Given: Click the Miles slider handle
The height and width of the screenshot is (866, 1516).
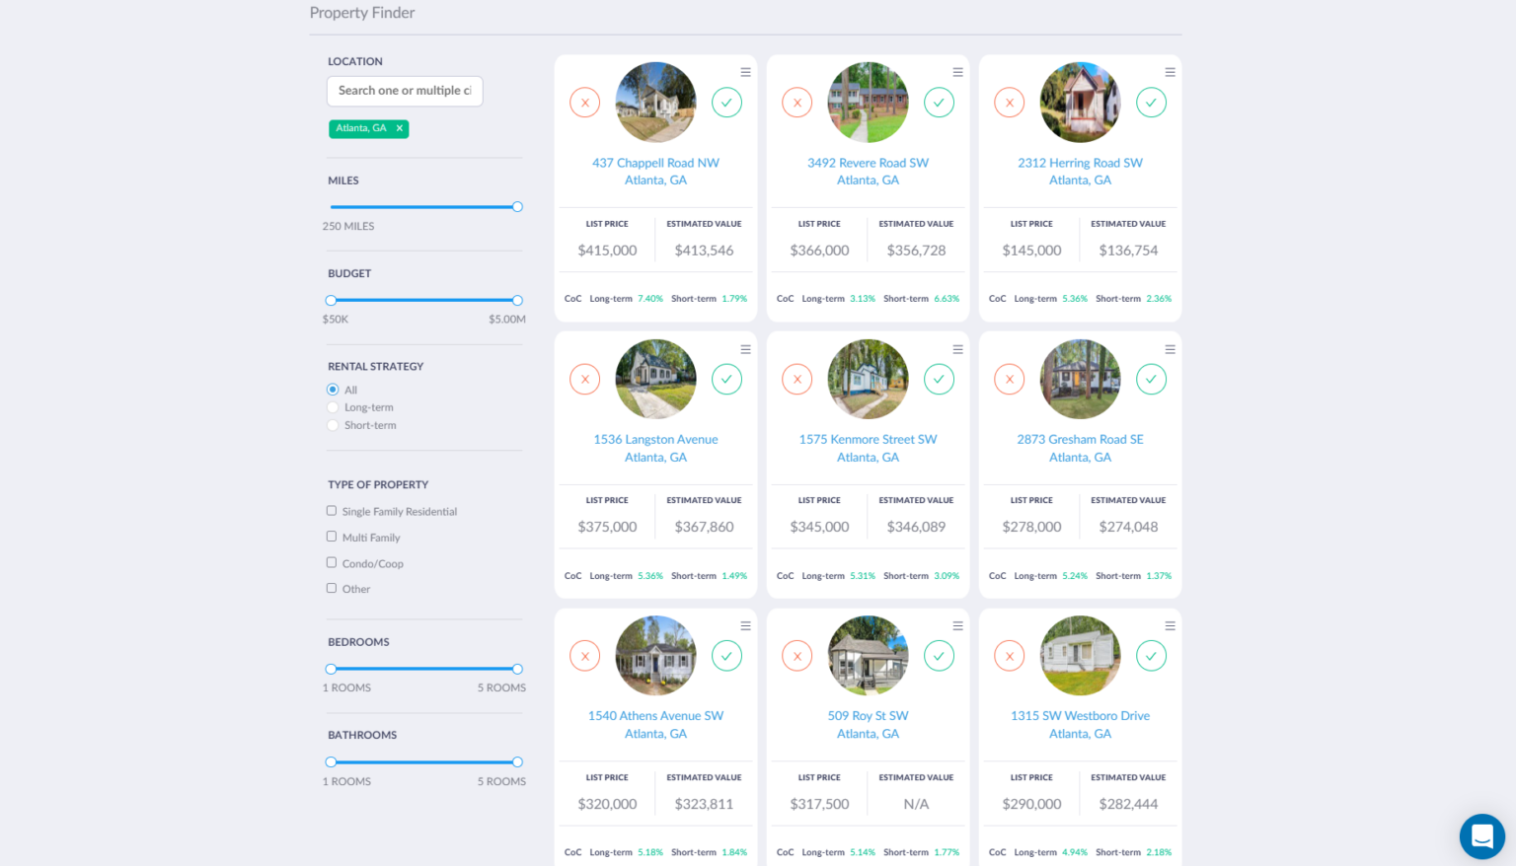Looking at the screenshot, I should click(x=517, y=207).
